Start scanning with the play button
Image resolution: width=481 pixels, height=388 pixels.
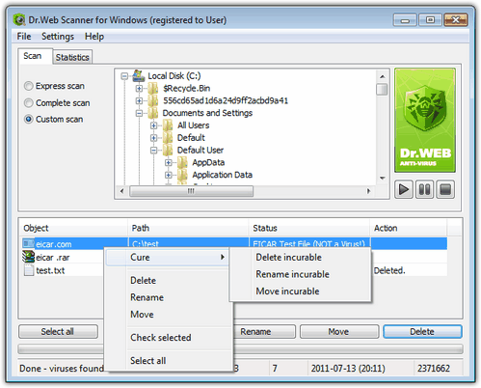pyautogui.click(x=404, y=189)
